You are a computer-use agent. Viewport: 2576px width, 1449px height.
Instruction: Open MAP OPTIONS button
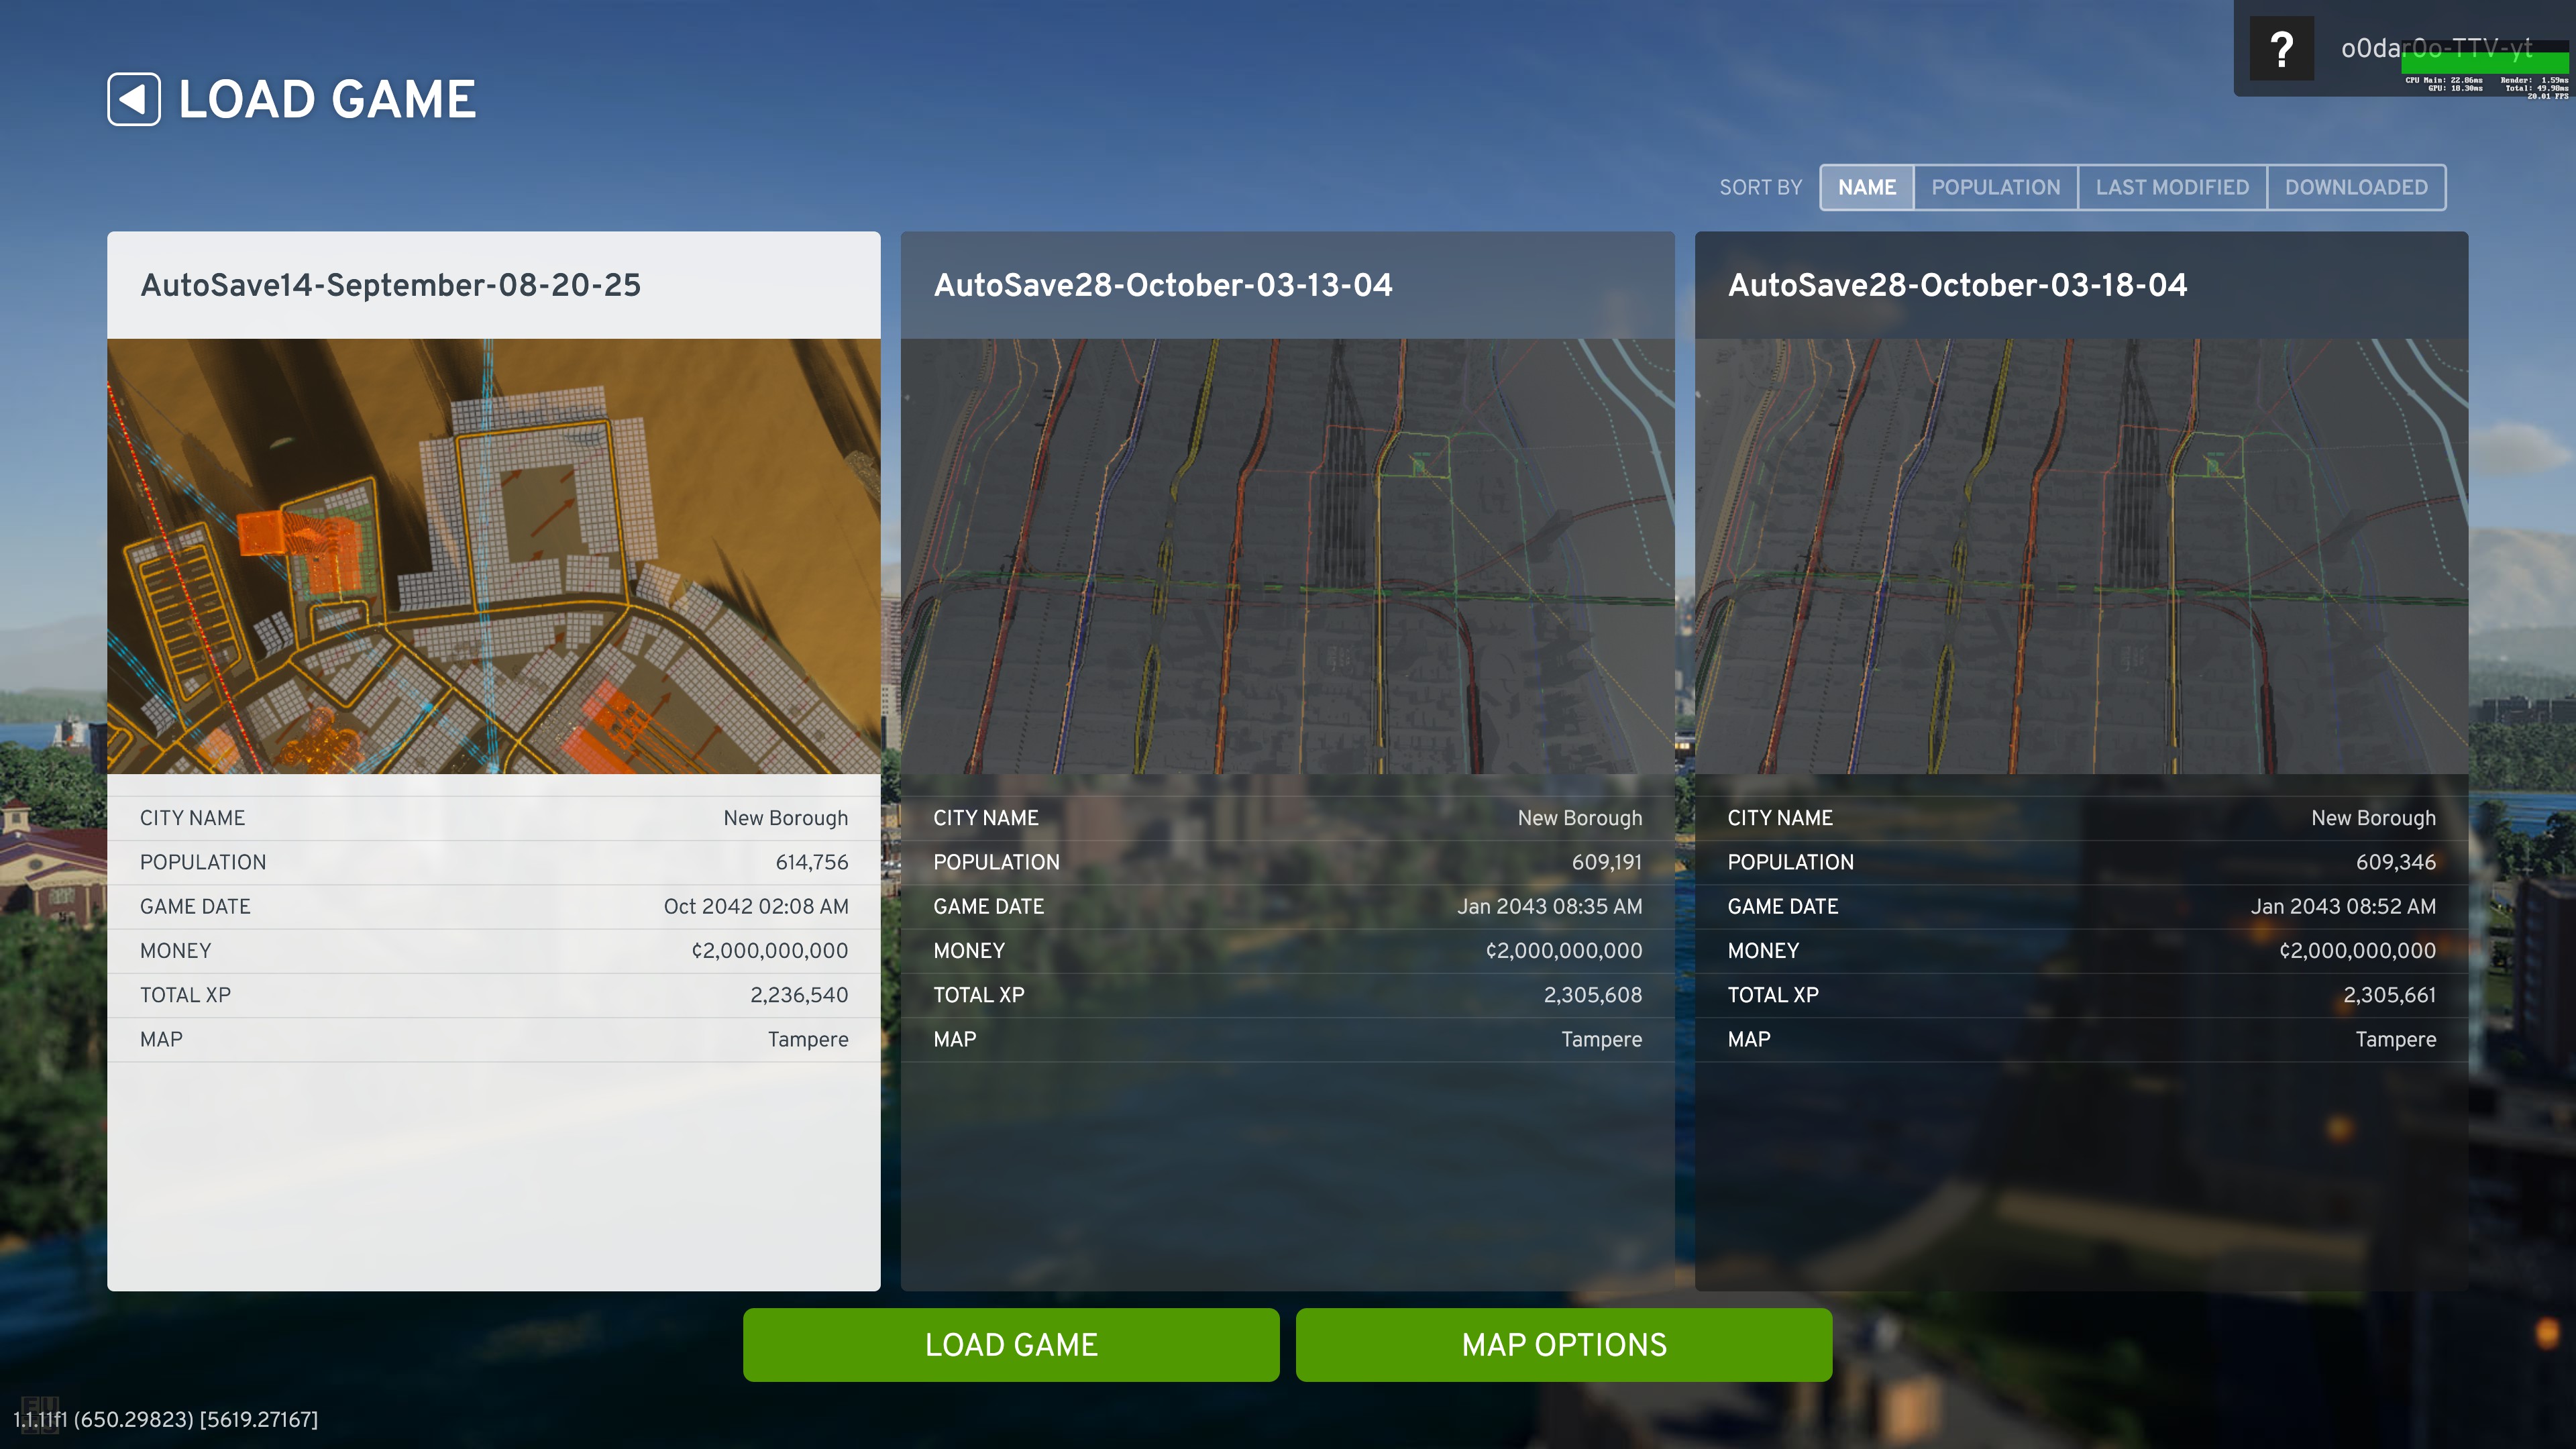(x=1564, y=1345)
